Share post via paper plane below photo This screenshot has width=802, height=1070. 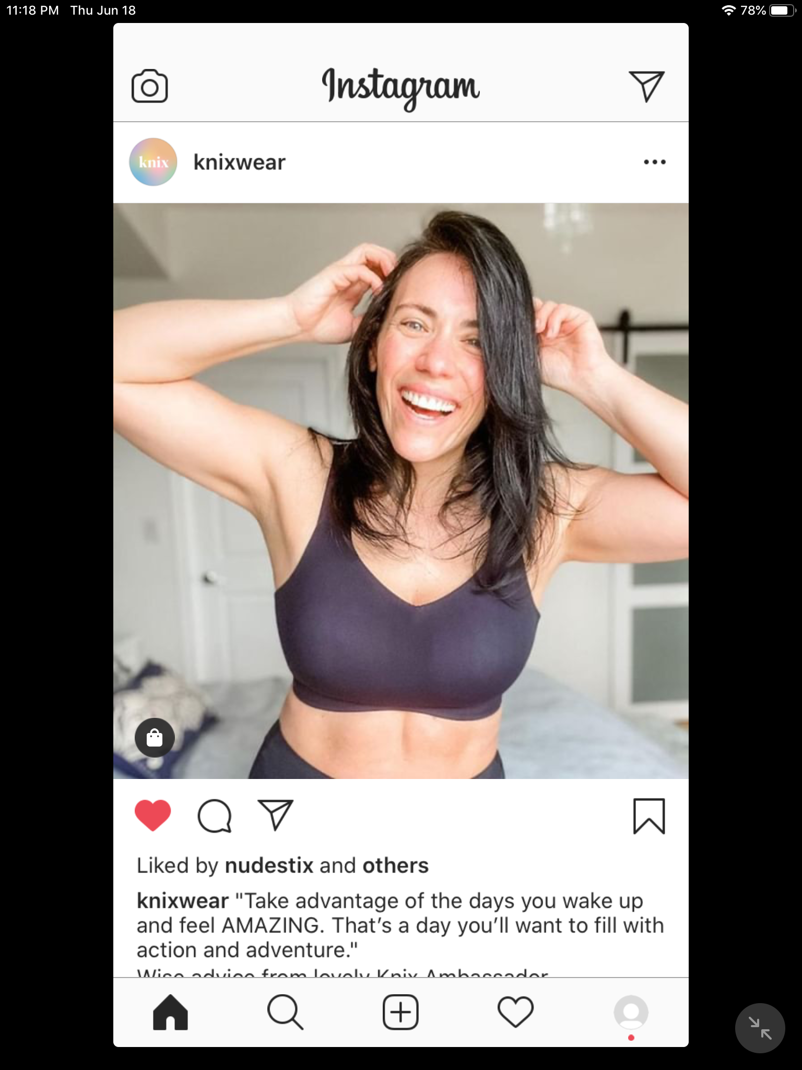(276, 815)
